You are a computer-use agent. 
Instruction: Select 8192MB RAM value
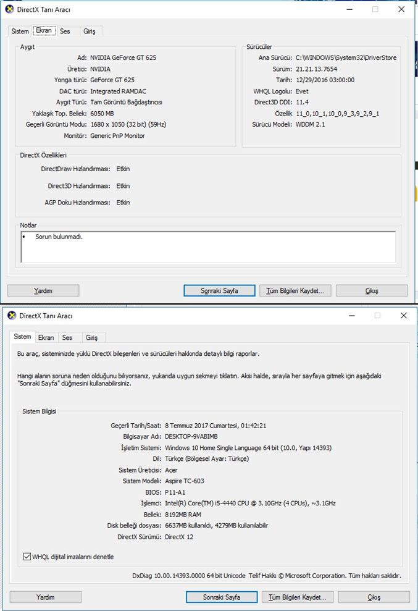(x=183, y=515)
